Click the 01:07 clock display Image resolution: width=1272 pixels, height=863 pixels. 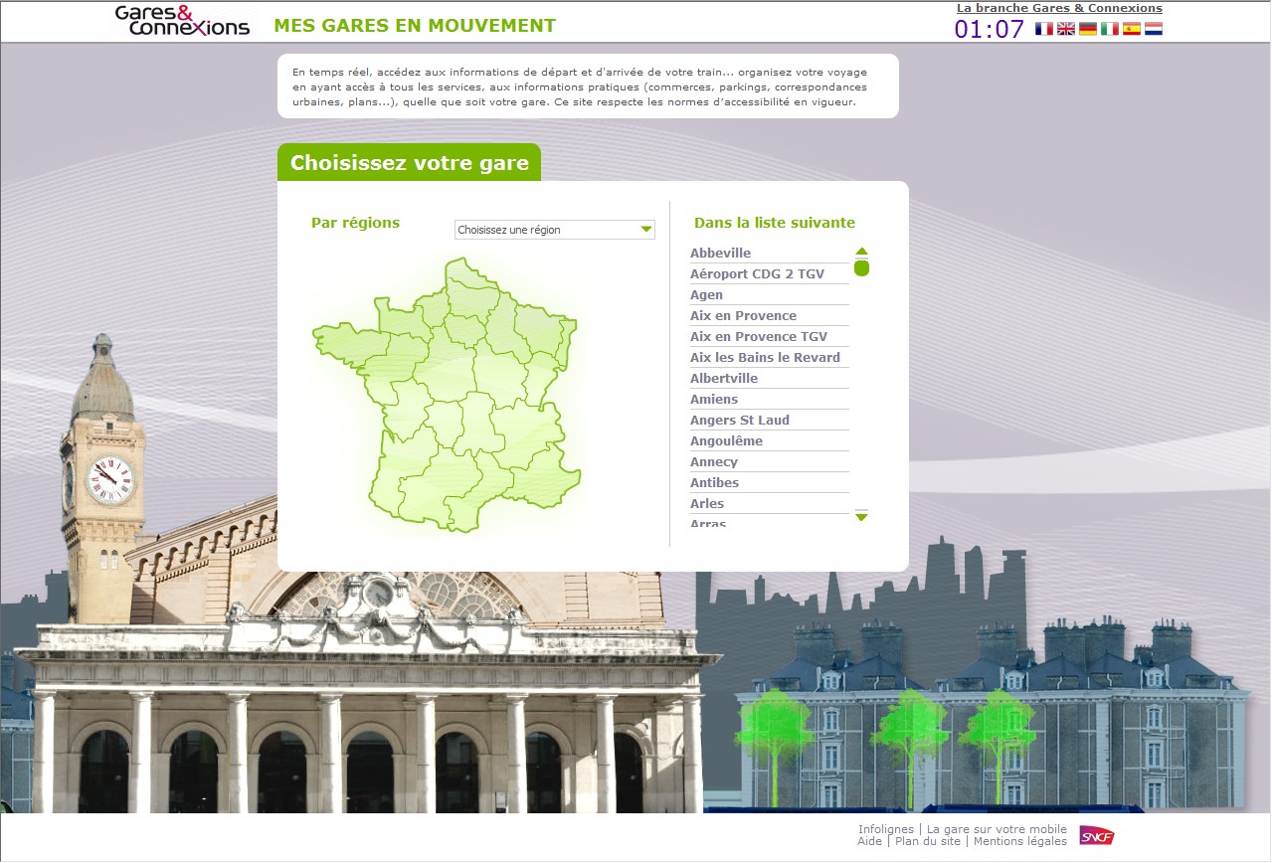coord(990,29)
